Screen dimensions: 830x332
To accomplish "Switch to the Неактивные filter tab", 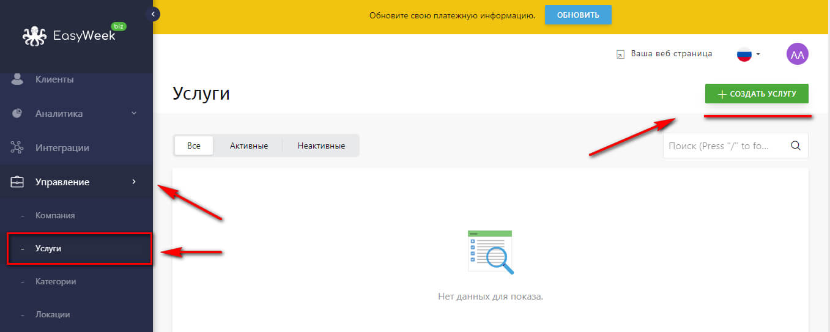I will [321, 146].
